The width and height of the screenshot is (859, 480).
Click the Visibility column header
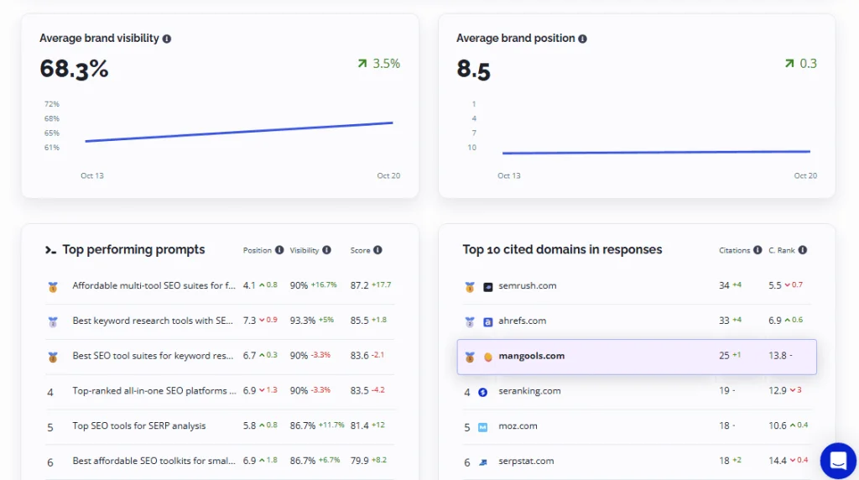[x=304, y=250]
